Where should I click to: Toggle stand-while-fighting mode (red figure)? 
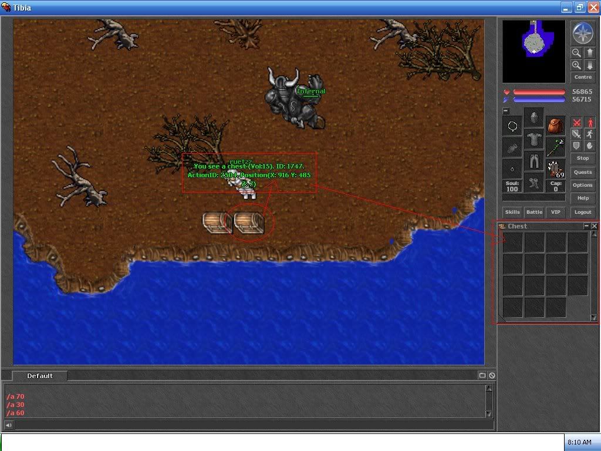click(589, 123)
